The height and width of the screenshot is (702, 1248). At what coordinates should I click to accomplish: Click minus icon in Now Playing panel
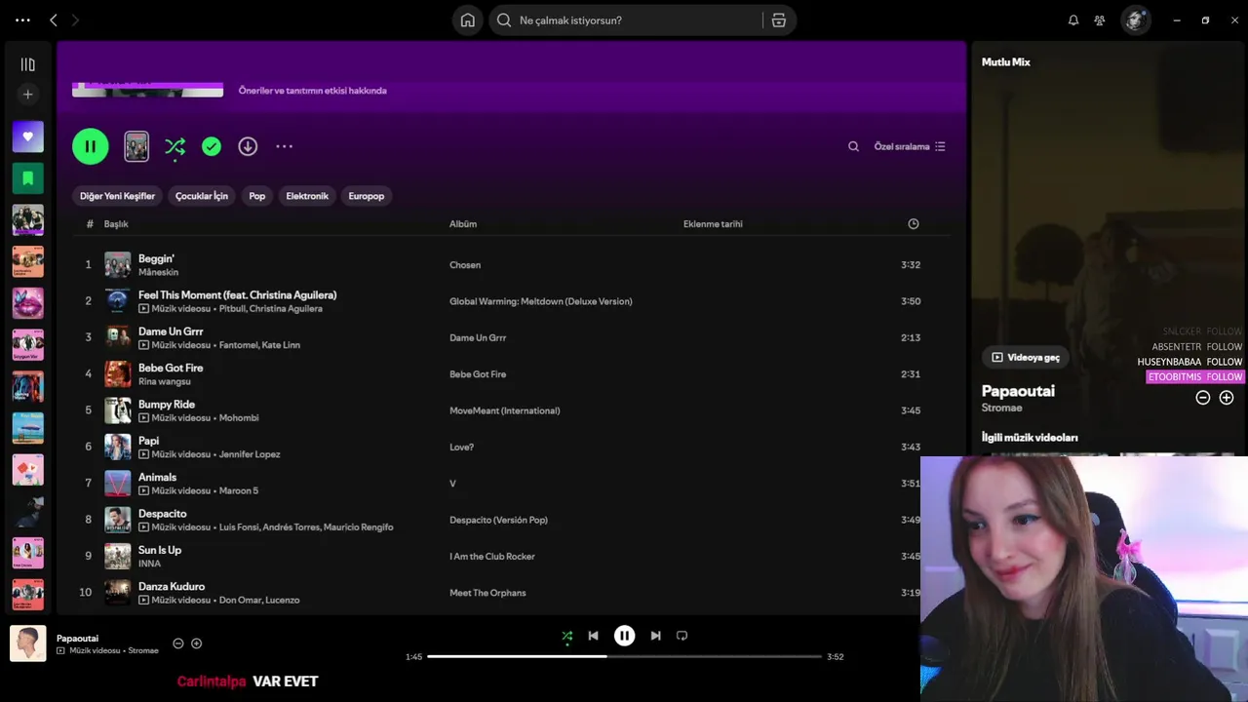(x=1202, y=398)
